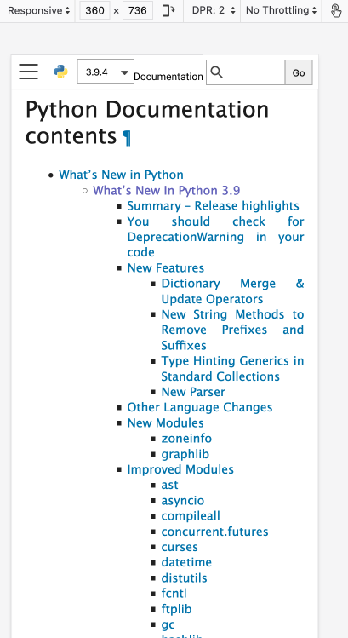
Task: Click the Python logo icon
Action: [60, 72]
